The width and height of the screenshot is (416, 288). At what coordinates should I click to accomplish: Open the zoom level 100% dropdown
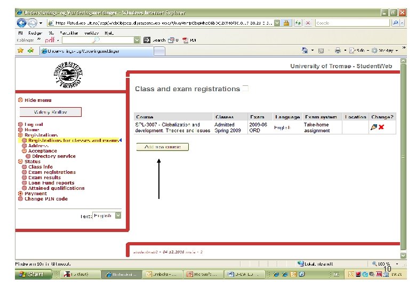tap(397, 264)
